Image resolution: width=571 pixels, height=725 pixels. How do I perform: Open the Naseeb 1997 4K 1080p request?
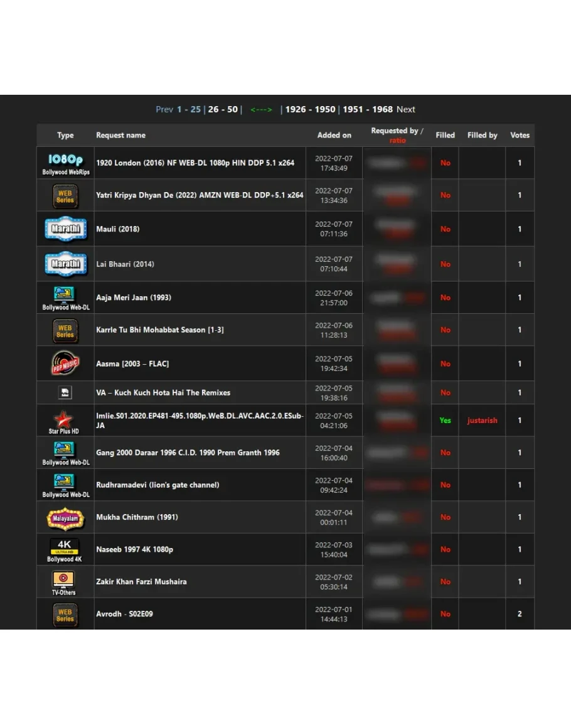(x=134, y=549)
